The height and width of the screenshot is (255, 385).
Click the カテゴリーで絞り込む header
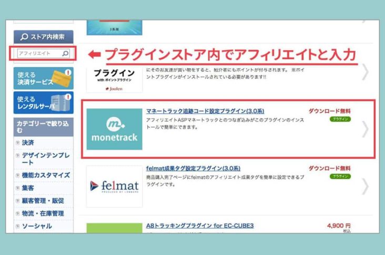pos(44,127)
